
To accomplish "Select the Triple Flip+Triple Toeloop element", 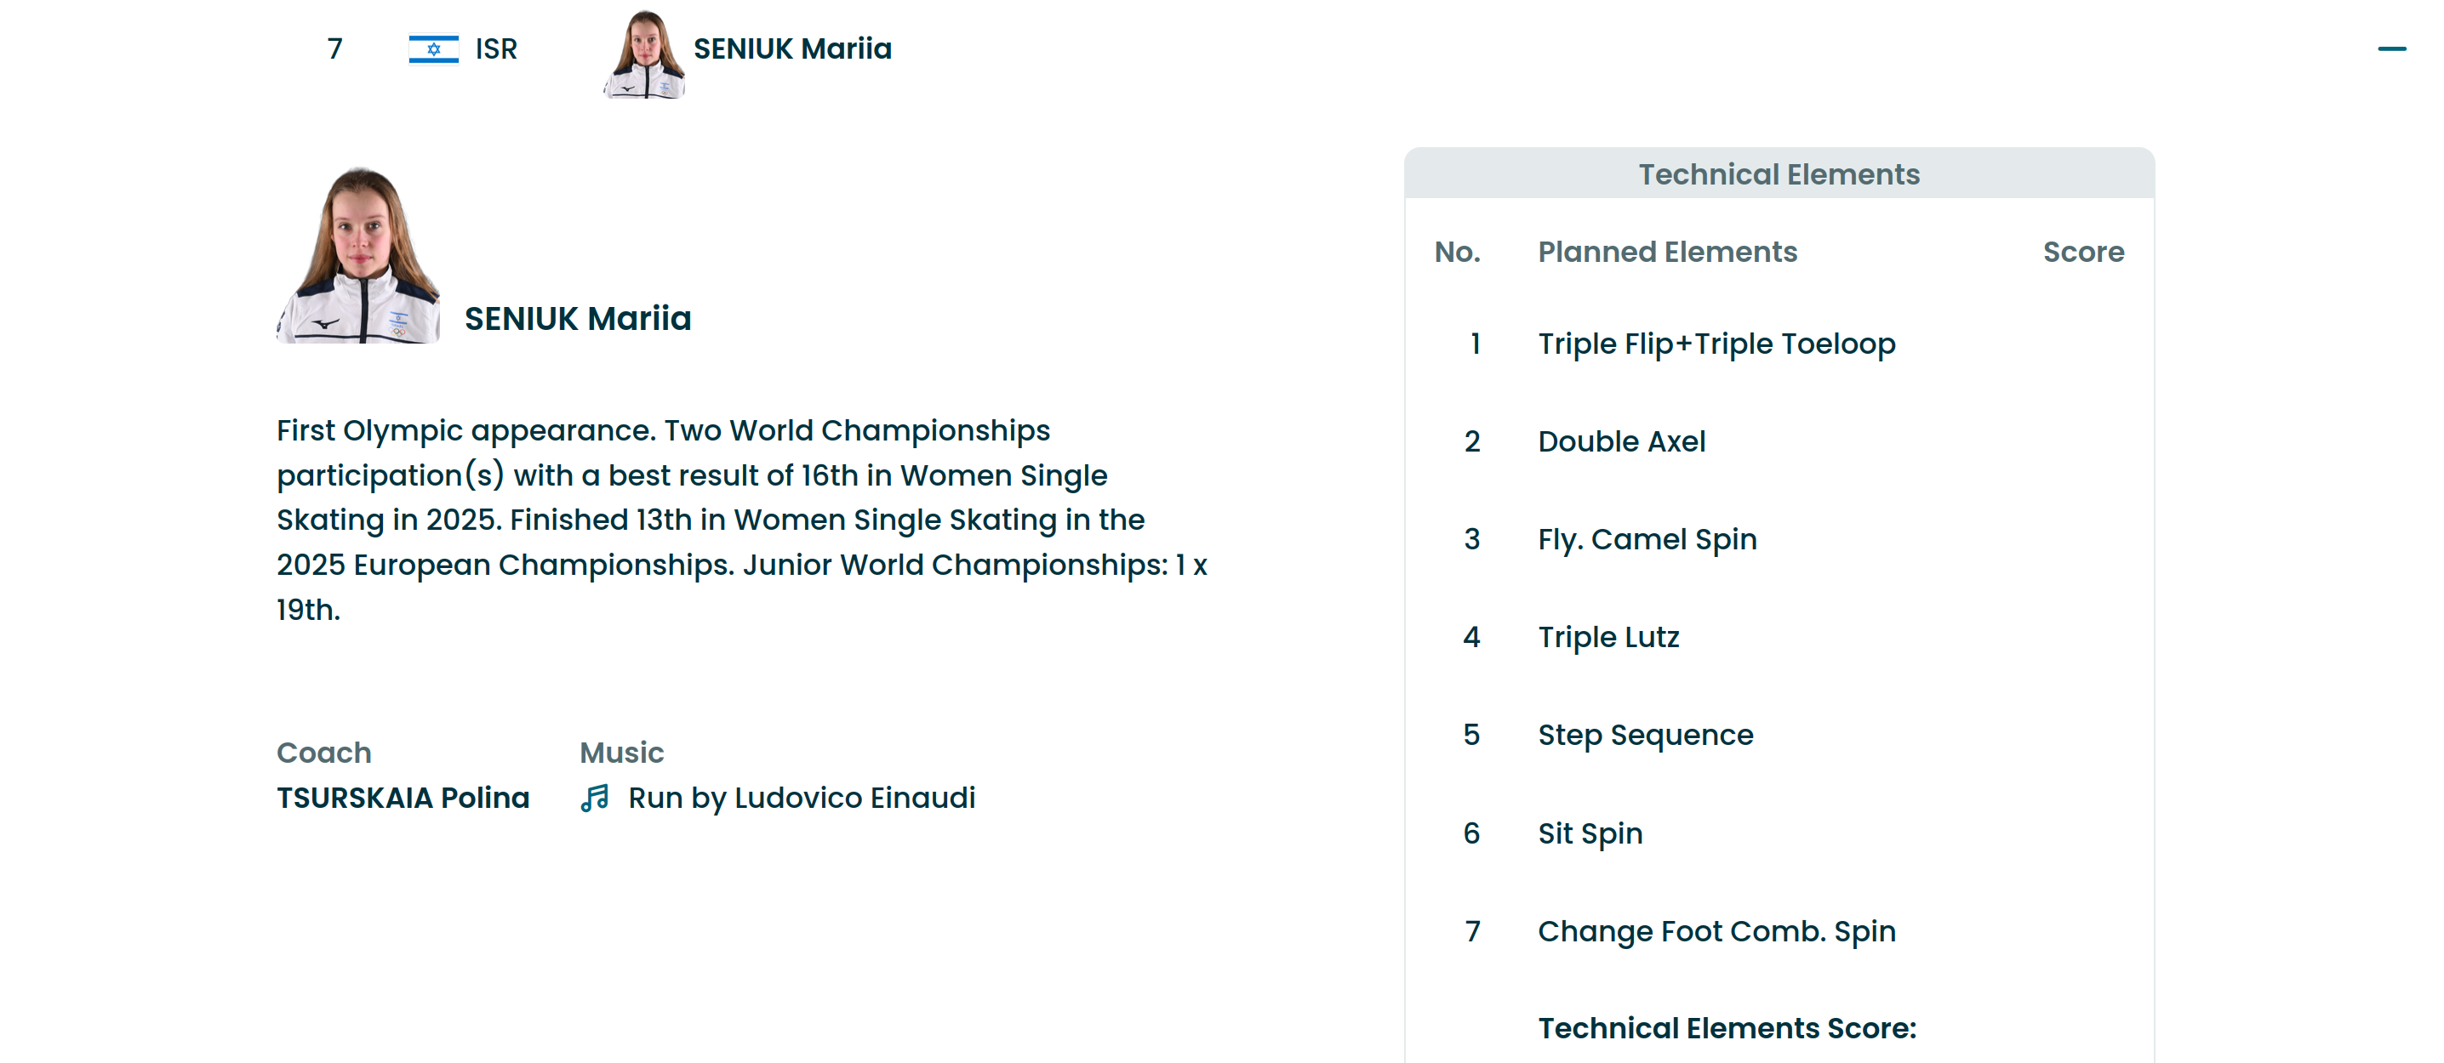I will (x=1716, y=344).
